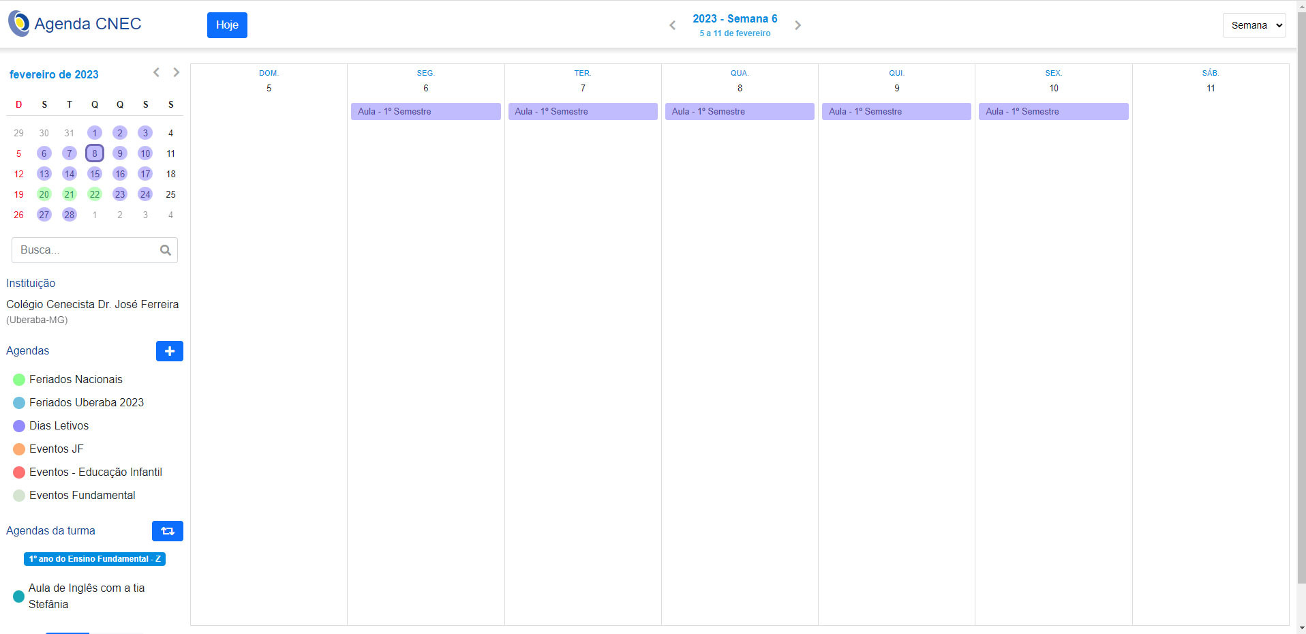The width and height of the screenshot is (1306, 634).
Task: Open Aula - 1º Semestre event on Friday
Action: click(1053, 112)
